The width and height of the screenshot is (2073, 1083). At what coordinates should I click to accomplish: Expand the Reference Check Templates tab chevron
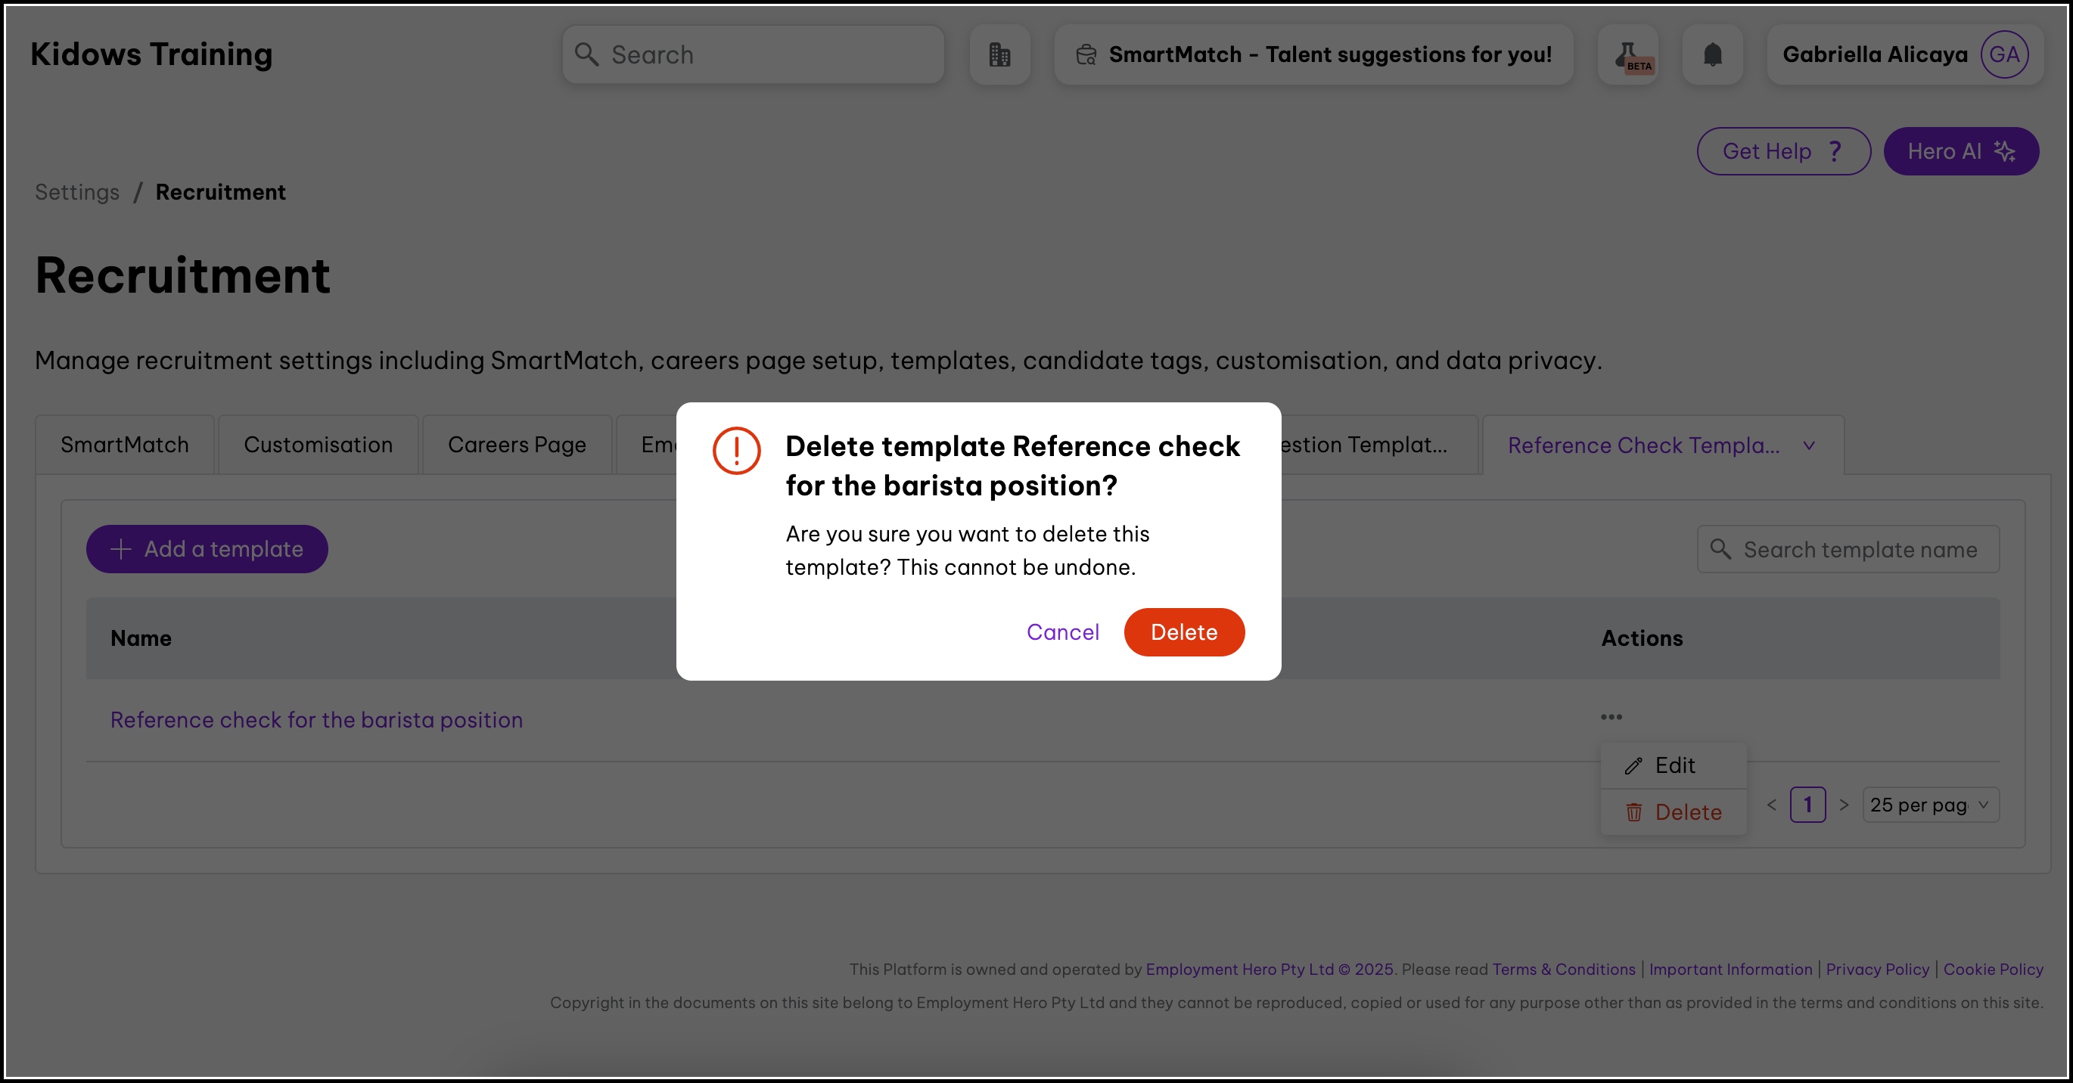pyautogui.click(x=1809, y=445)
